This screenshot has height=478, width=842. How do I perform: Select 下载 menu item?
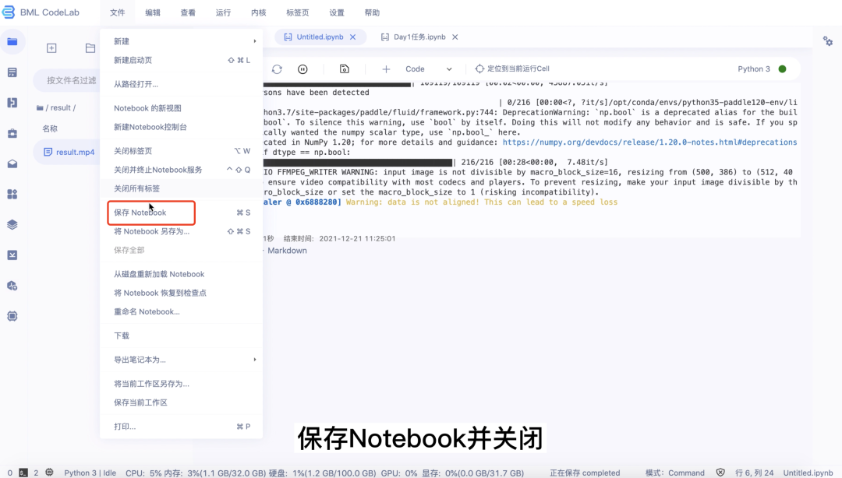181,336
